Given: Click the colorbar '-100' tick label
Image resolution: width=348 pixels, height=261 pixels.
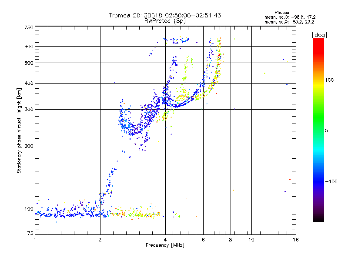Looking at the screenshot, I should click(331, 181).
